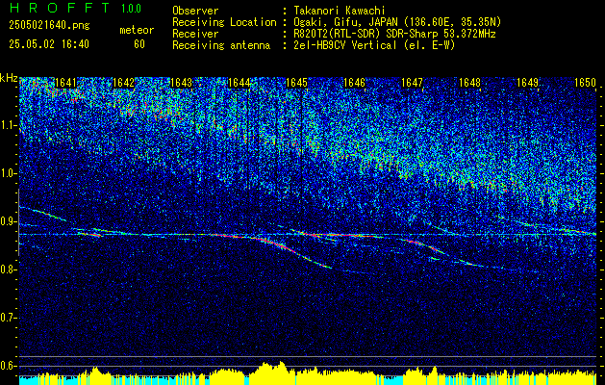
Task: Click frequency axis label 0.7
Action: (x=8, y=318)
